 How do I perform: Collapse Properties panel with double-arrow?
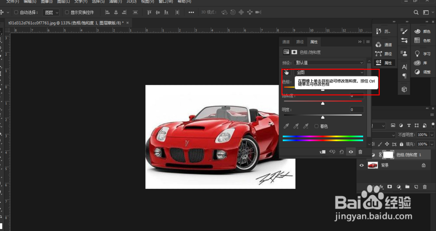[360, 42]
